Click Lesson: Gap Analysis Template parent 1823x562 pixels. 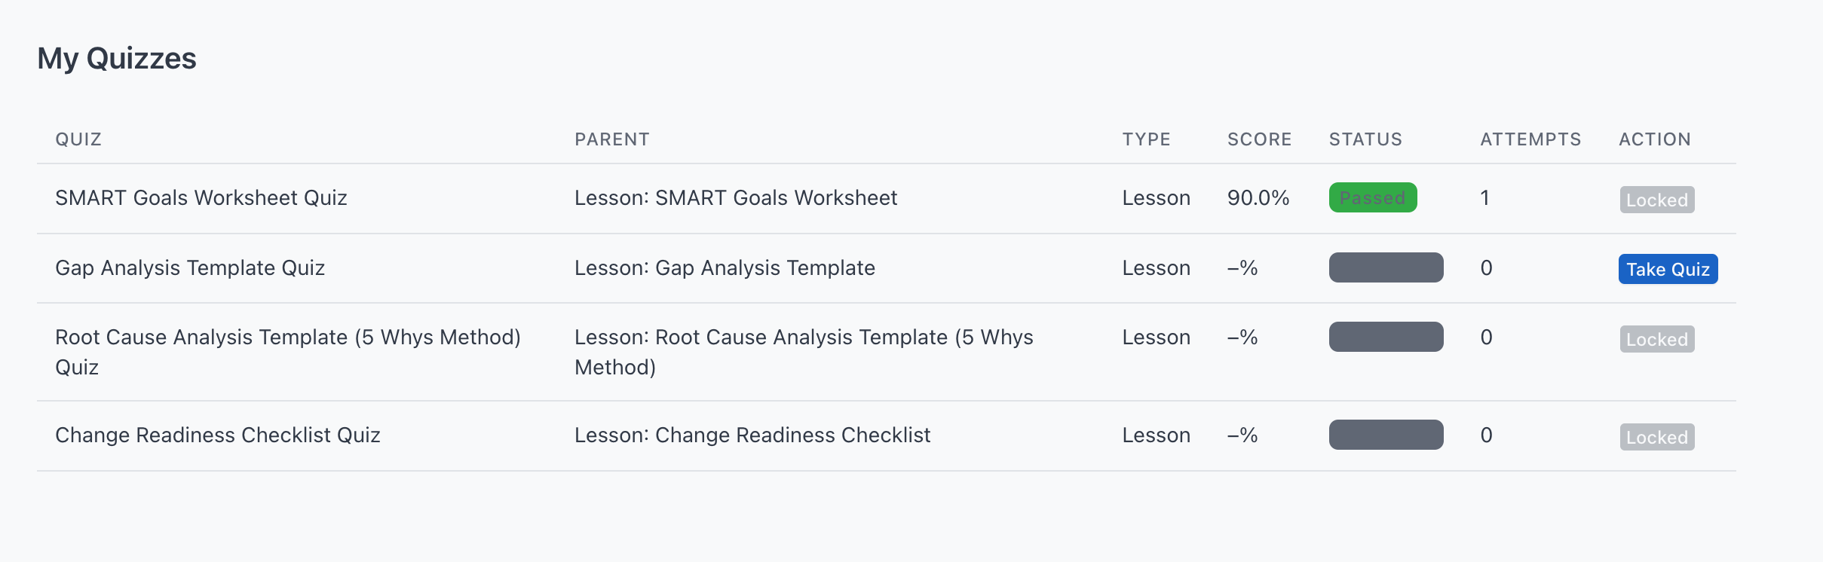[725, 267]
